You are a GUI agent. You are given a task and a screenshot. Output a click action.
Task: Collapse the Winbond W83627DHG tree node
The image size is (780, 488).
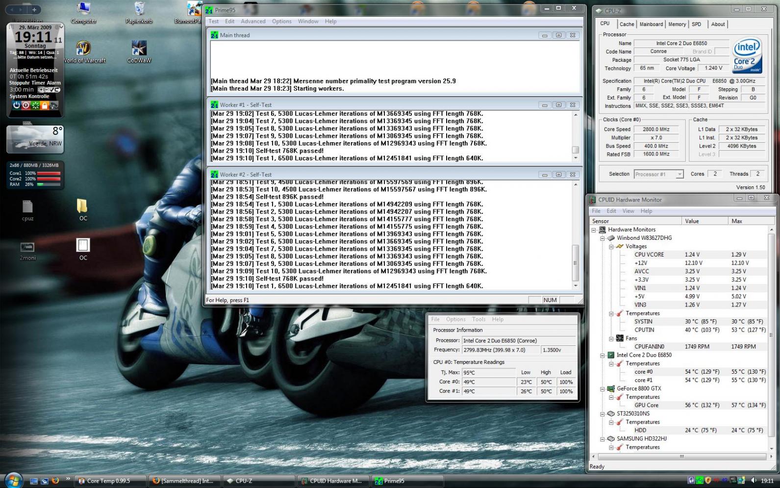coord(603,238)
